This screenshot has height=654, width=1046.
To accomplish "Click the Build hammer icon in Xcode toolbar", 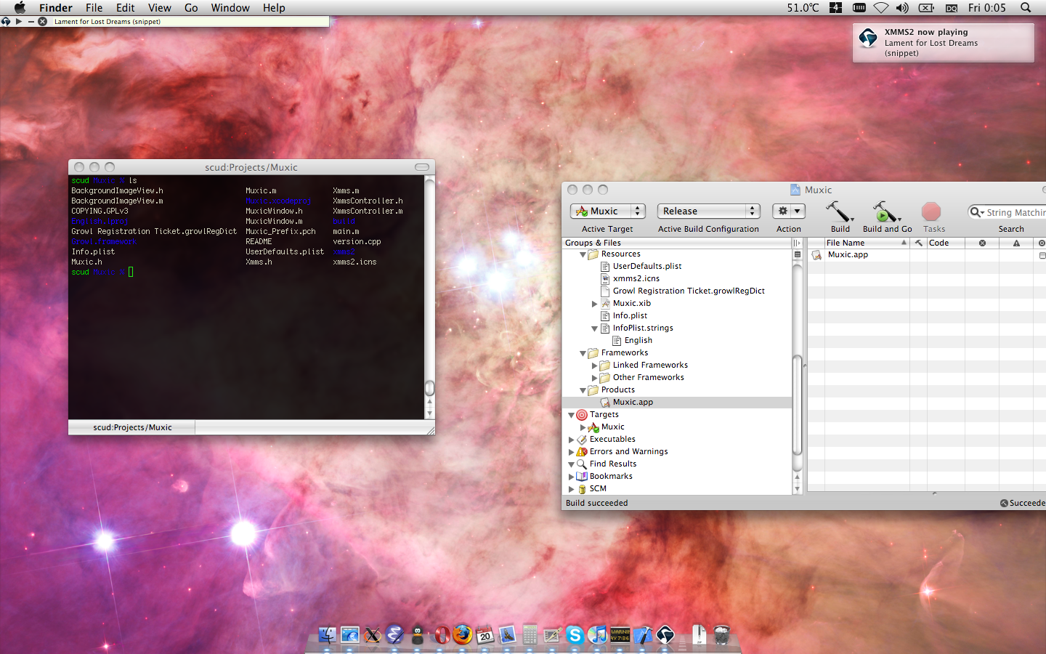I will (839, 211).
